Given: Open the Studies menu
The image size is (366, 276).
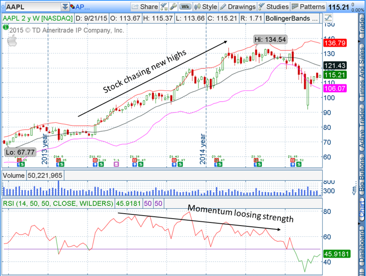Looking at the screenshot, I should pos(274,6).
